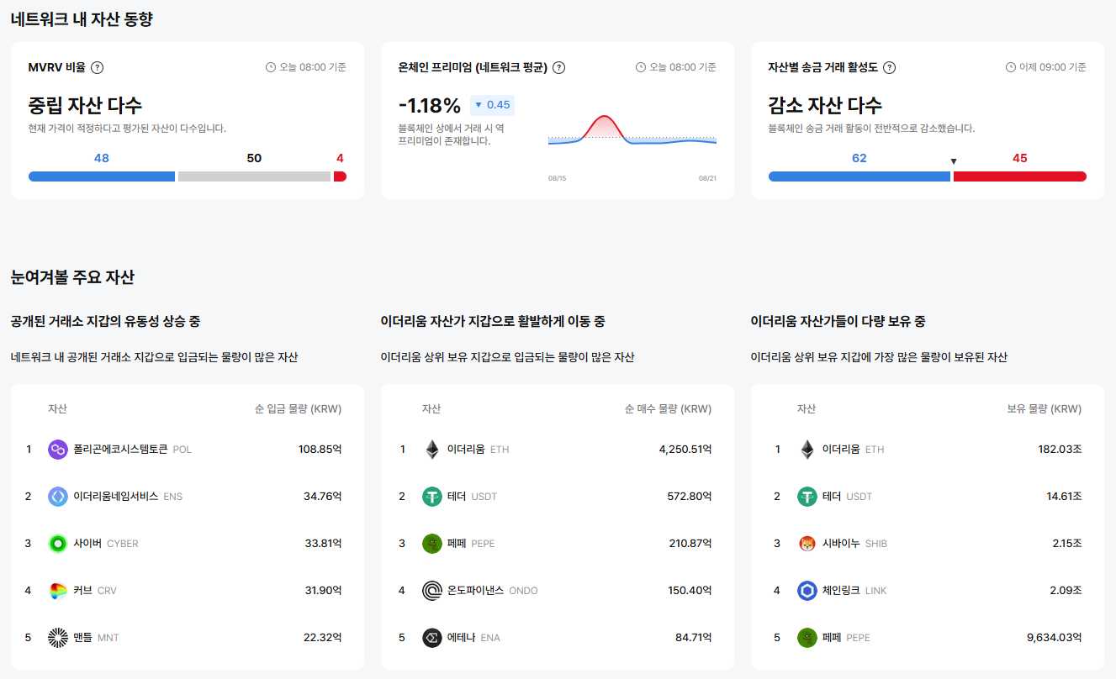This screenshot has height=679, width=1116.
Task: Click the clock icon in the MVRV card
Action: click(270, 67)
